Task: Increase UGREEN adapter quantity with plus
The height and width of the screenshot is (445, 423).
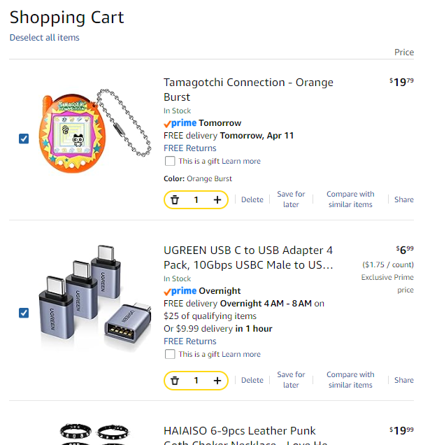Action: pyautogui.click(x=217, y=381)
